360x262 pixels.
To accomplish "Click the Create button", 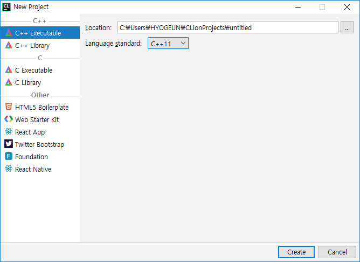I will [296, 252].
